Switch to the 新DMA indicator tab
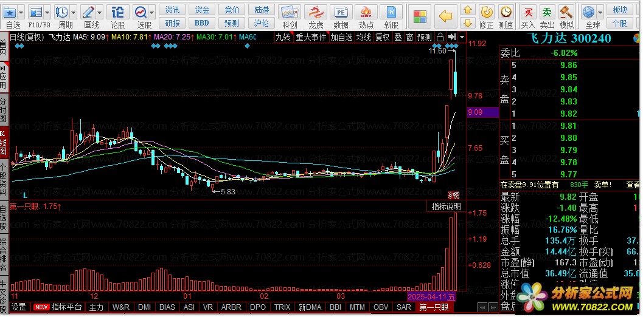The width and height of the screenshot is (643, 317). [310, 307]
